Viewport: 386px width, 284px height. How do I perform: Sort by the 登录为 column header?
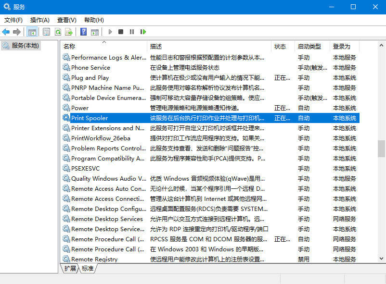[345, 46]
